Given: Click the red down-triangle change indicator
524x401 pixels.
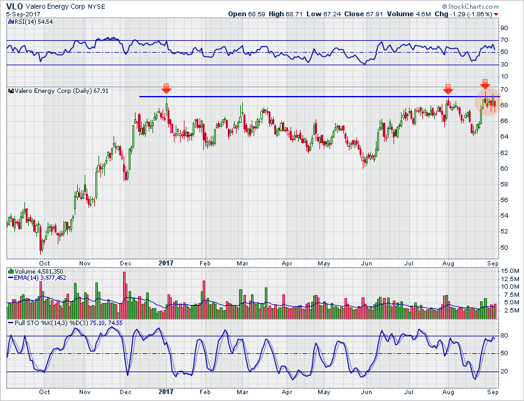Looking at the screenshot, I should tap(496, 14).
